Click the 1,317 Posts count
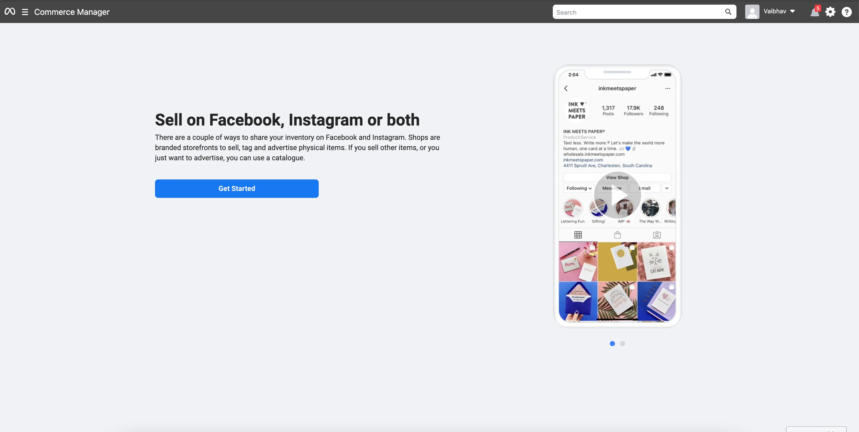The height and width of the screenshot is (432, 859). coord(608,110)
